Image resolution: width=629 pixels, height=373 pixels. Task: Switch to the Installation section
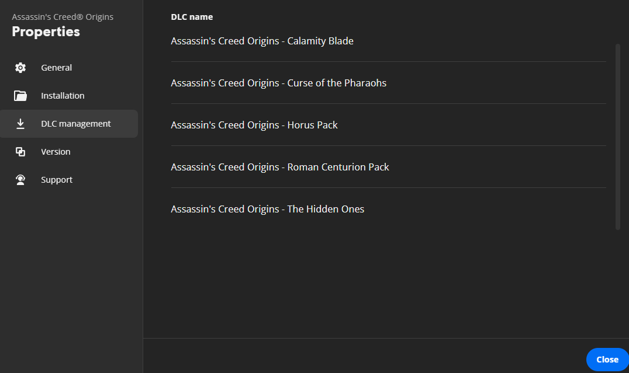tap(63, 96)
